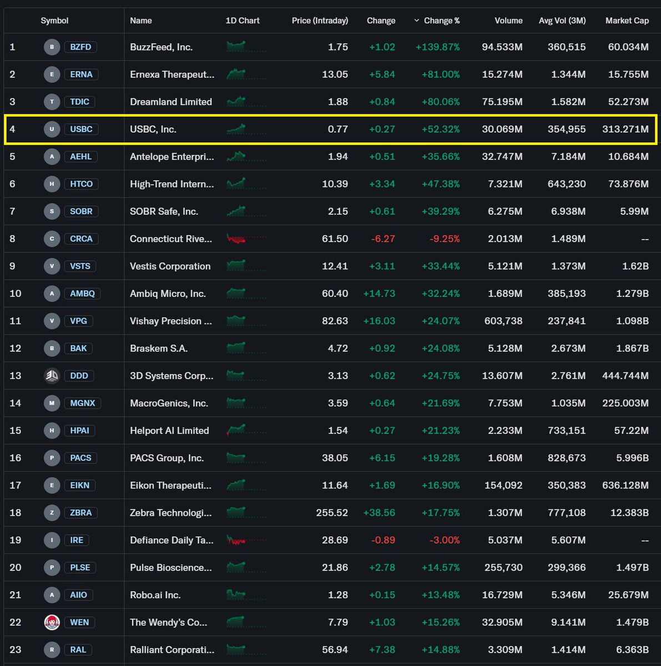Click the VPG round logo icon
The width and height of the screenshot is (661, 666).
[x=52, y=321]
